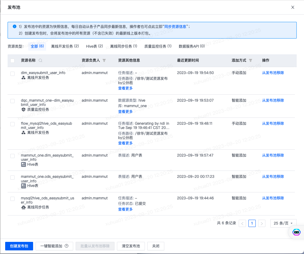Remove mammut_one.dim_easysubmit row via 从发布池移除
The width and height of the screenshot is (304, 254).
click(x=273, y=155)
